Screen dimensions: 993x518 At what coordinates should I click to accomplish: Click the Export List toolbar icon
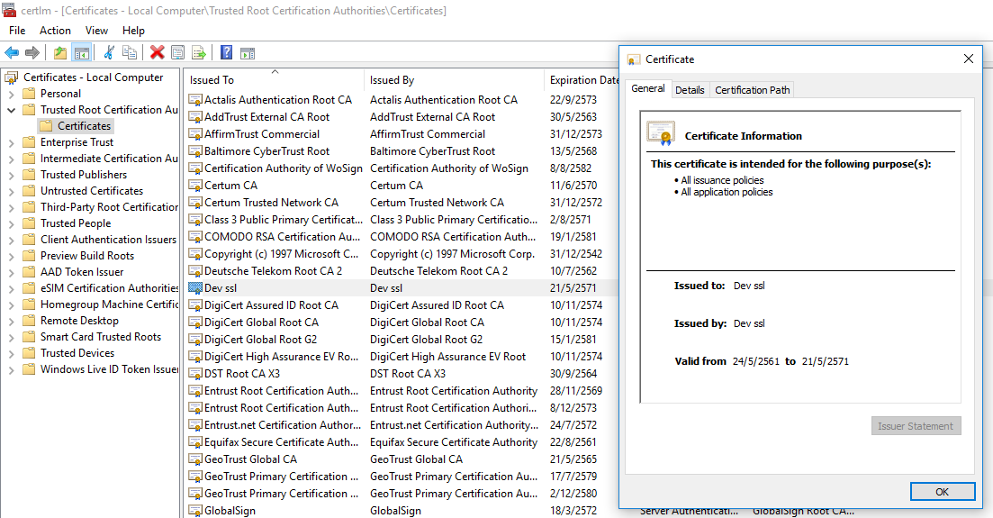coord(199,53)
